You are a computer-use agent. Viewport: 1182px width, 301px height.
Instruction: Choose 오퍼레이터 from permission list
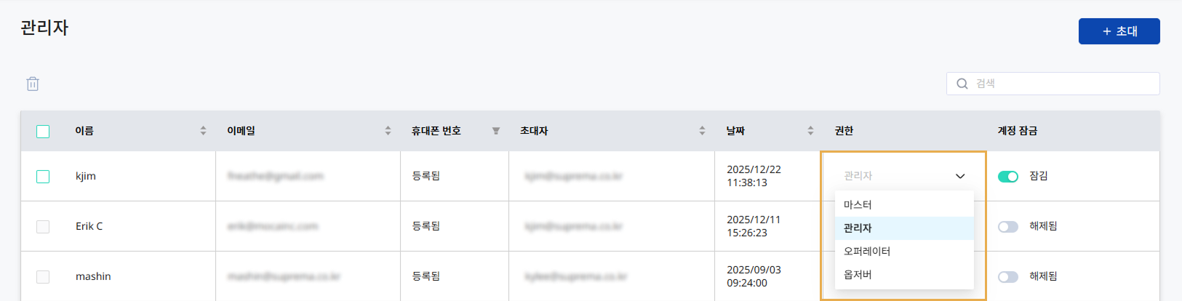pyautogui.click(x=867, y=252)
